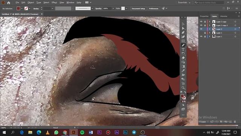Screen dimensions: 241x136
Task: Open the fill color dropdown in control bar
Action: pos(22,8)
